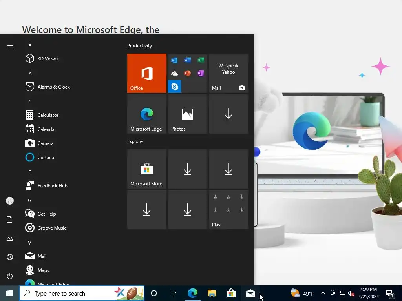402x301 pixels.
Task: Select the Explore group title
Action: click(x=135, y=141)
